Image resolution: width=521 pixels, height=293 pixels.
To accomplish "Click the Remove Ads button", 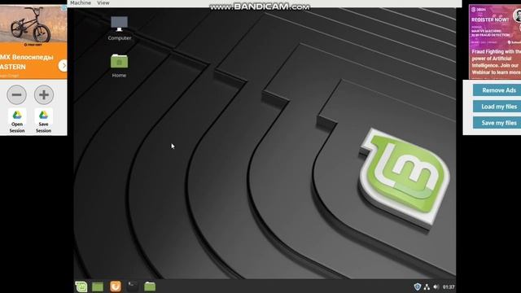I will tap(497, 90).
